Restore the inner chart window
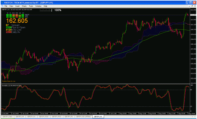This screenshot has height=119, width=197. point(192,6)
